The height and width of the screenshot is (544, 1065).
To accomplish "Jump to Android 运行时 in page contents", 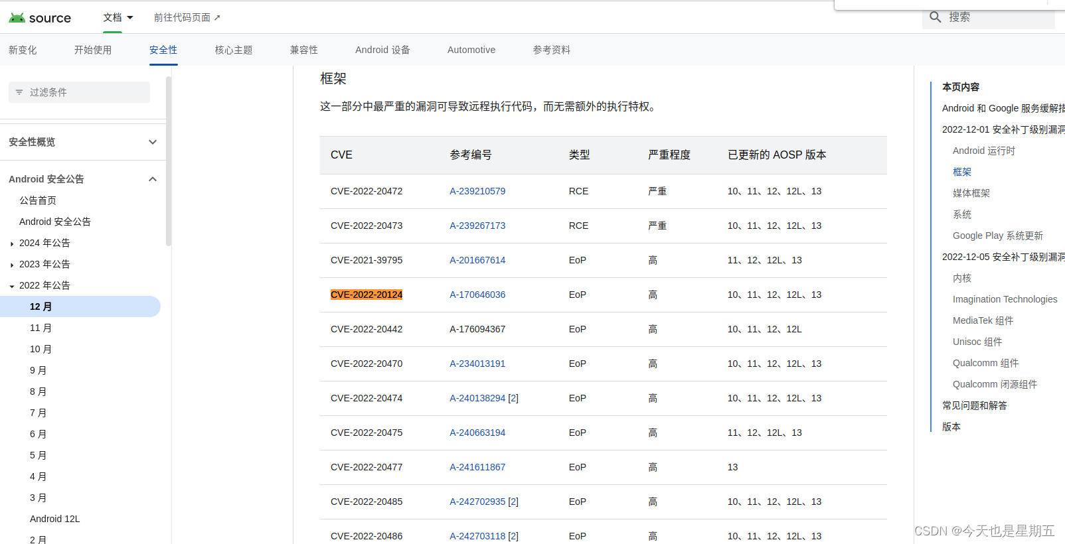I will pos(984,151).
